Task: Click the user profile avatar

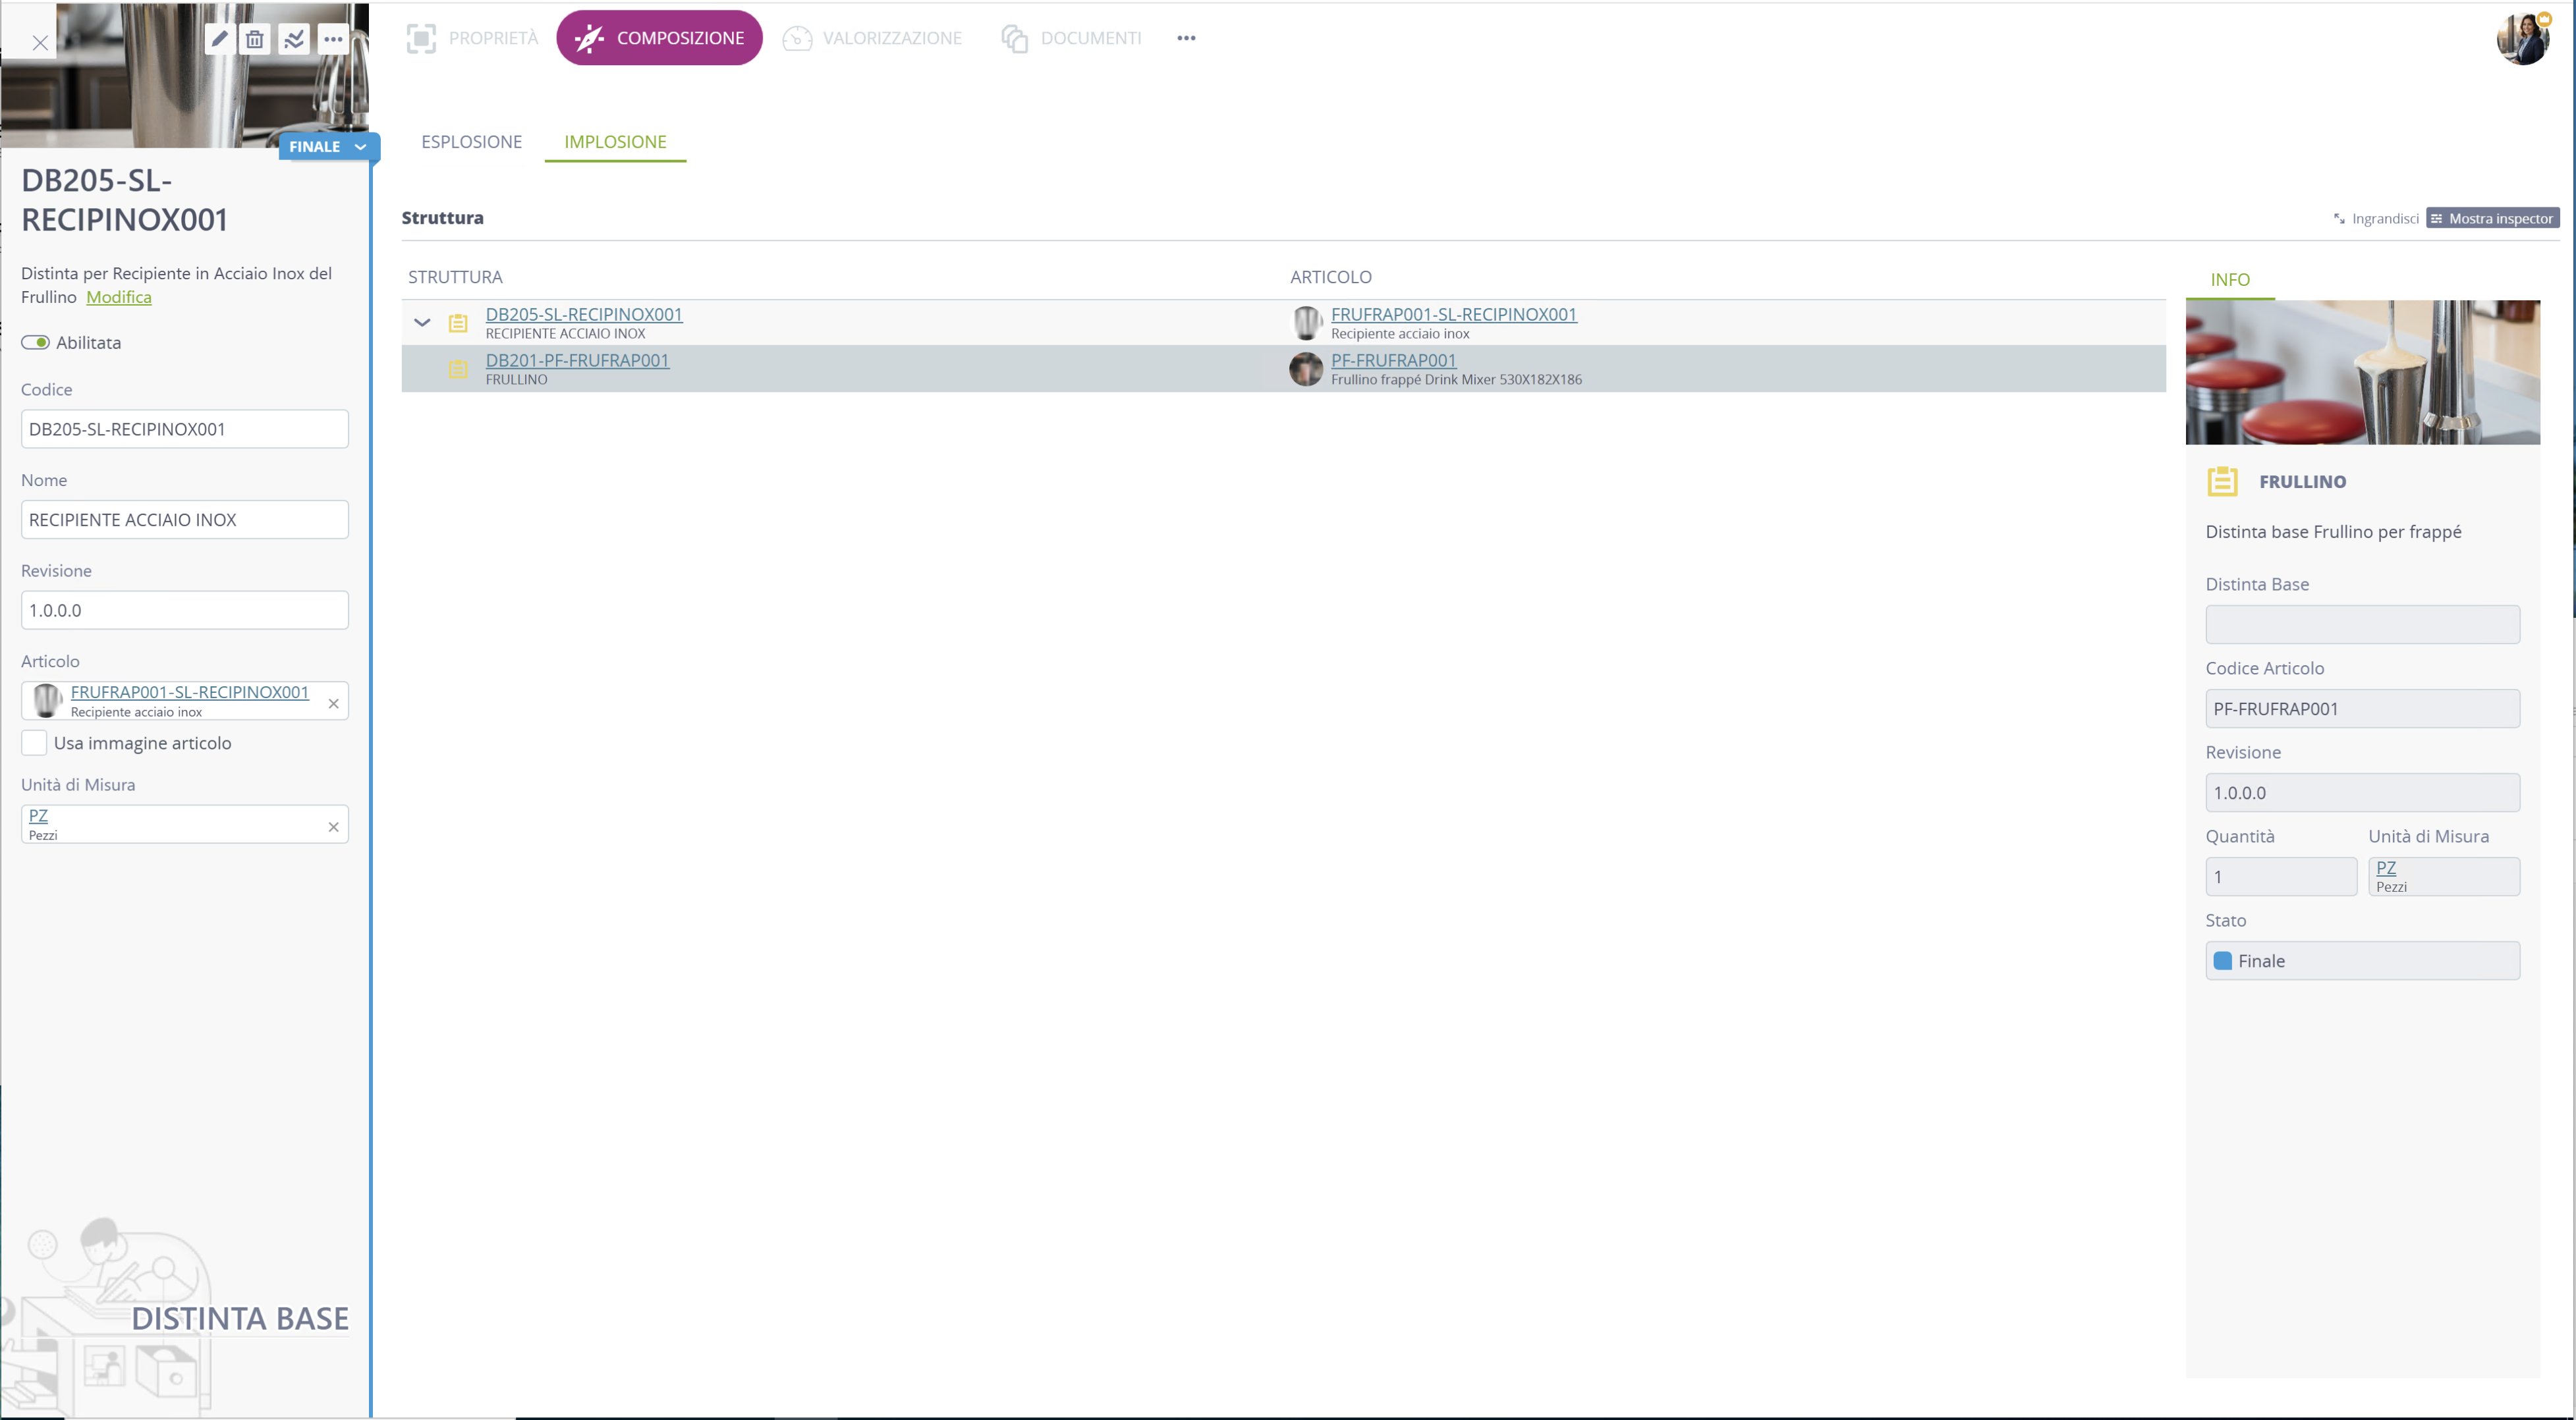Action: coord(2522,39)
